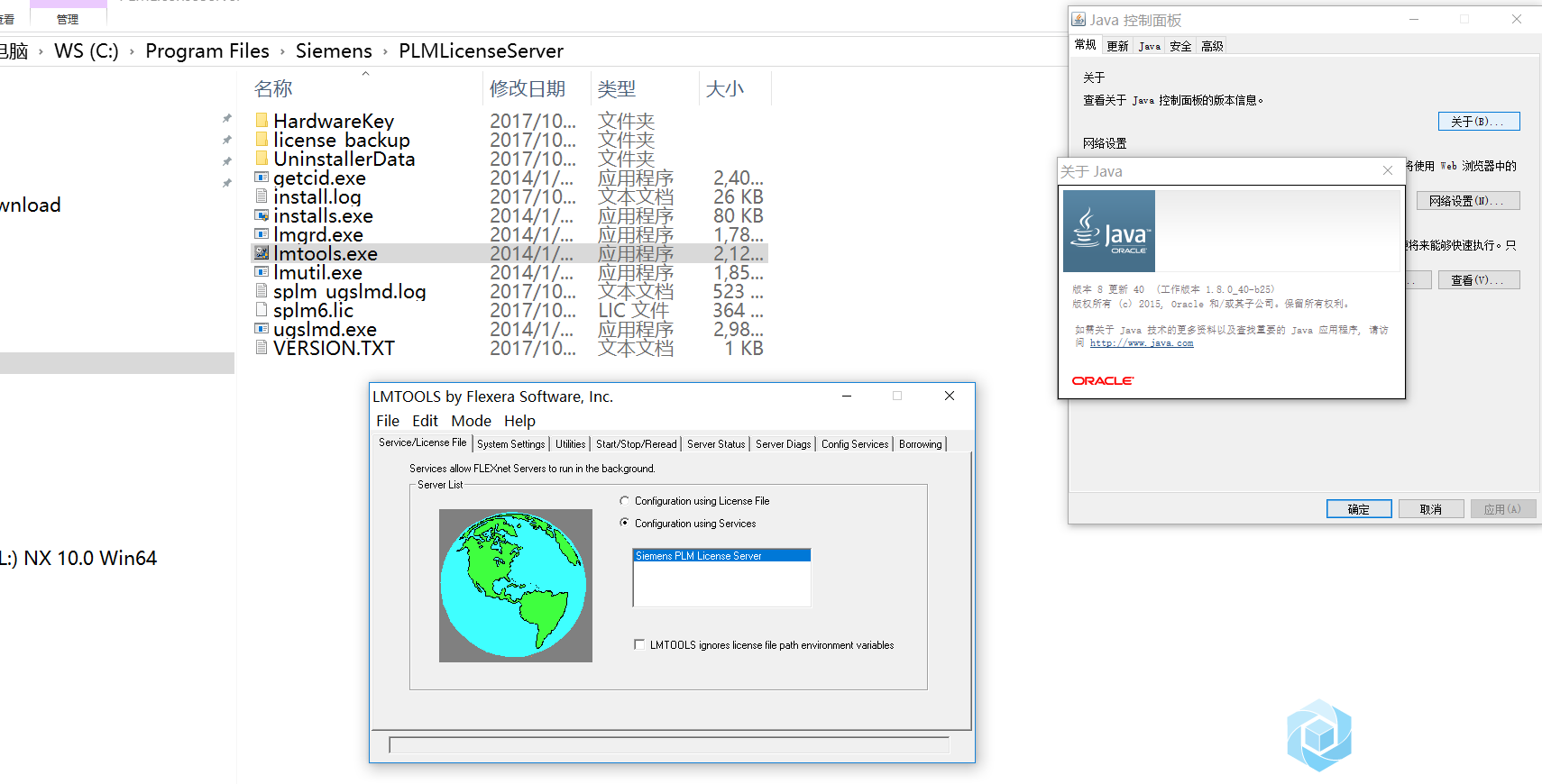Navigate to Siemens in the address bar

pyautogui.click(x=334, y=51)
